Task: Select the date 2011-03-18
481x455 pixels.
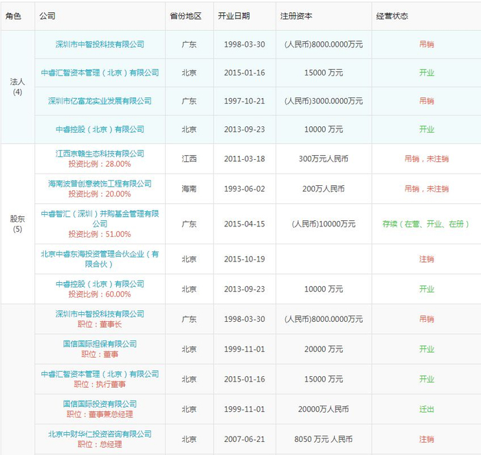Action: pyautogui.click(x=245, y=159)
